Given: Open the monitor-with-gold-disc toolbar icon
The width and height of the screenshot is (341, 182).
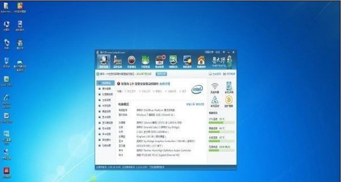Looking at the screenshot, I should (187, 62).
